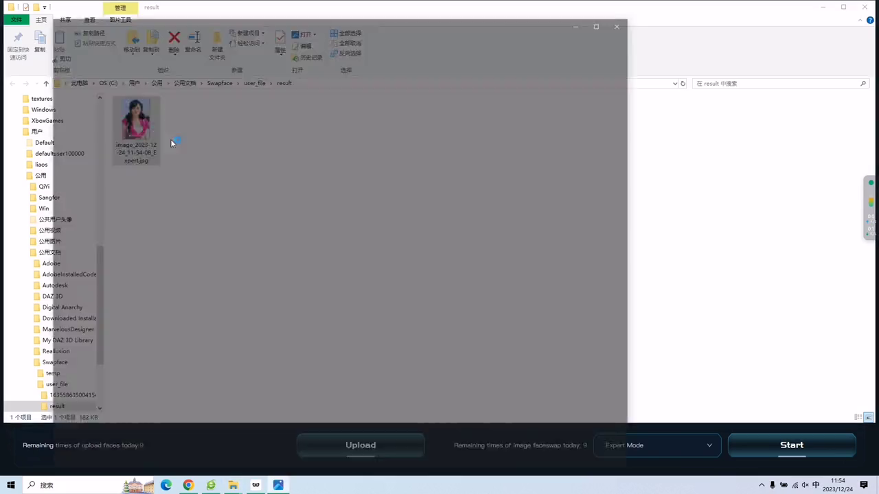
Task: Open Microsoft Edge from the taskbar
Action: [166, 485]
